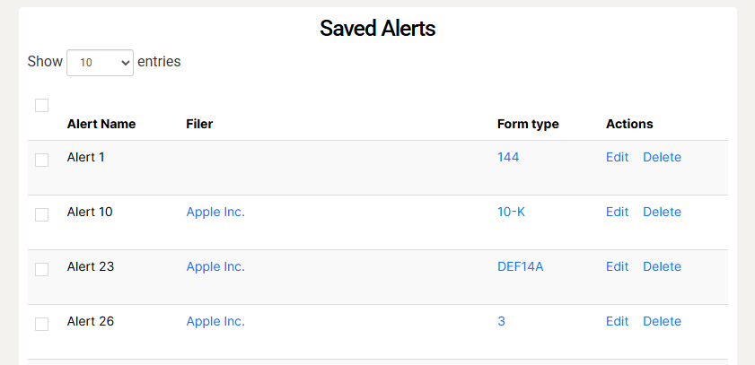Remove Alert 10 with Delete link
The height and width of the screenshot is (365, 755).
[662, 213]
